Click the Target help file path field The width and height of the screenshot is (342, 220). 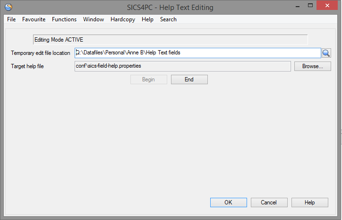pos(182,66)
